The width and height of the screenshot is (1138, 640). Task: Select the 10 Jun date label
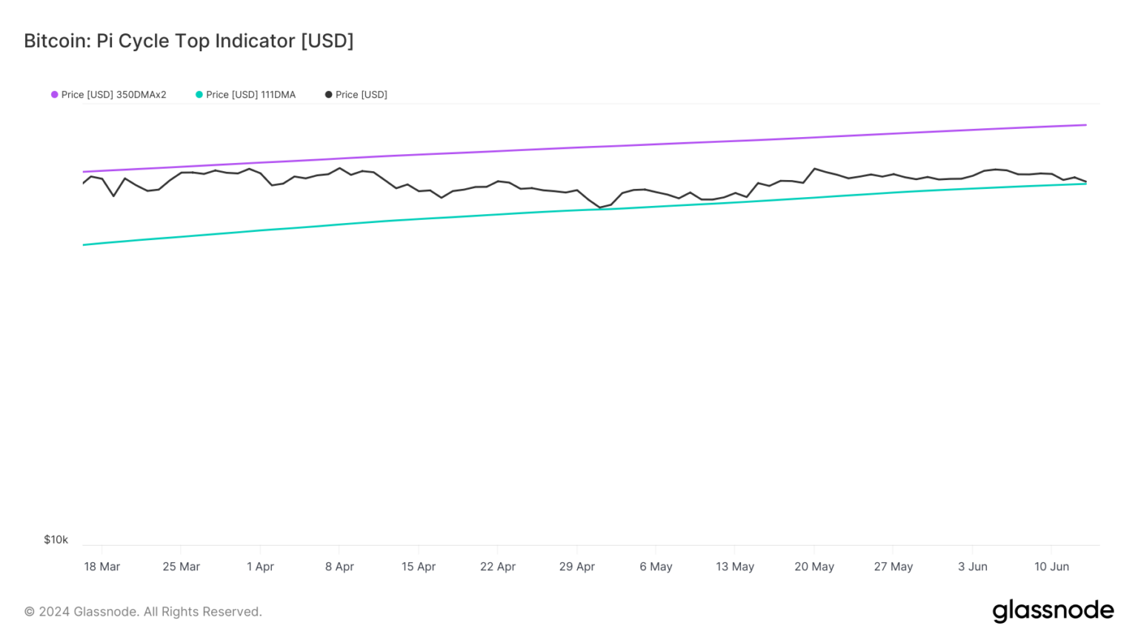[1051, 567]
